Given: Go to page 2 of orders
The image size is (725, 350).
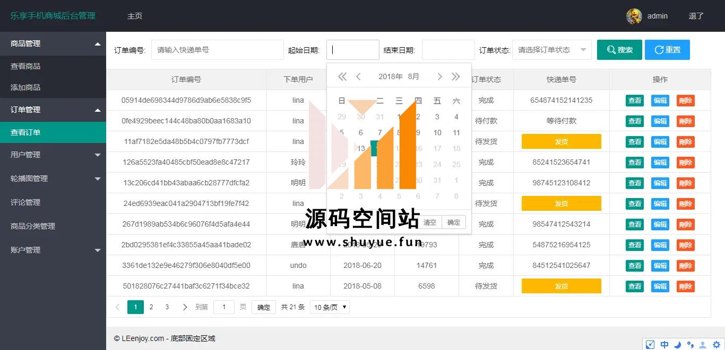Looking at the screenshot, I should click(151, 307).
